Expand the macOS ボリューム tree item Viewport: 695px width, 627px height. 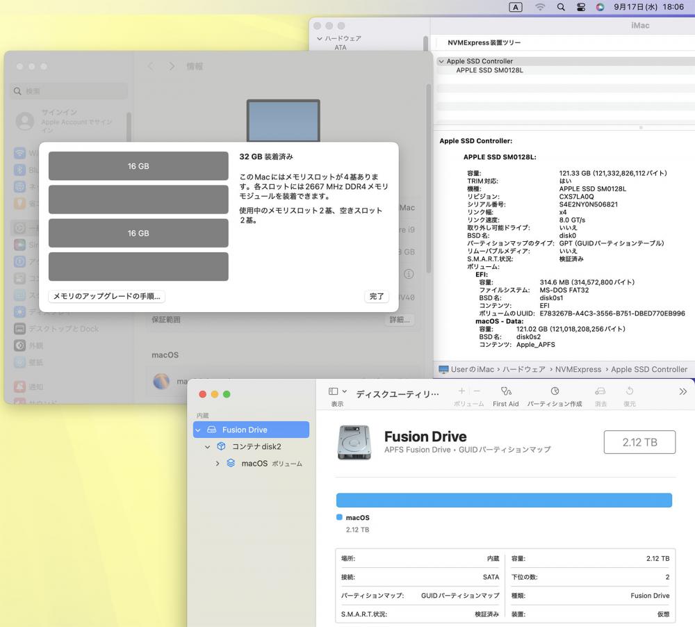pyautogui.click(x=218, y=464)
